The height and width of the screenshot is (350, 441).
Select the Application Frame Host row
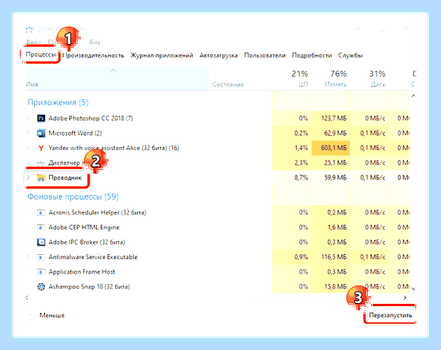(x=82, y=272)
